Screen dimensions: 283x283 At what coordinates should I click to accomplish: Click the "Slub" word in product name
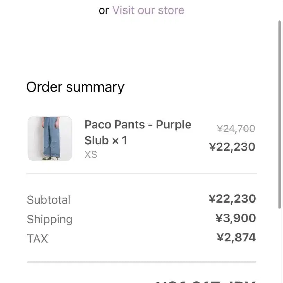pyautogui.click(x=96, y=140)
